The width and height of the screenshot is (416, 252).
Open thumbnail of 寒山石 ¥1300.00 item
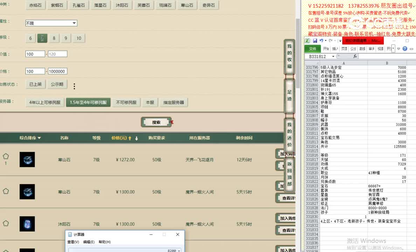[27, 192]
